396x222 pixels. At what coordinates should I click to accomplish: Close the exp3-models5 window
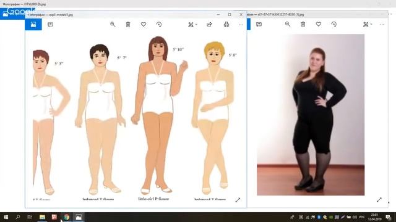tap(241, 15)
